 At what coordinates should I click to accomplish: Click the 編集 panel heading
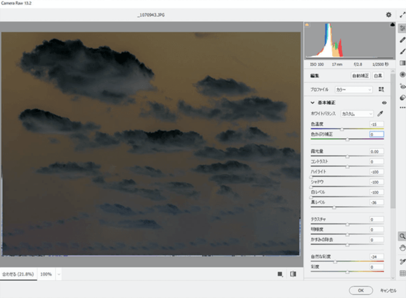[314, 76]
